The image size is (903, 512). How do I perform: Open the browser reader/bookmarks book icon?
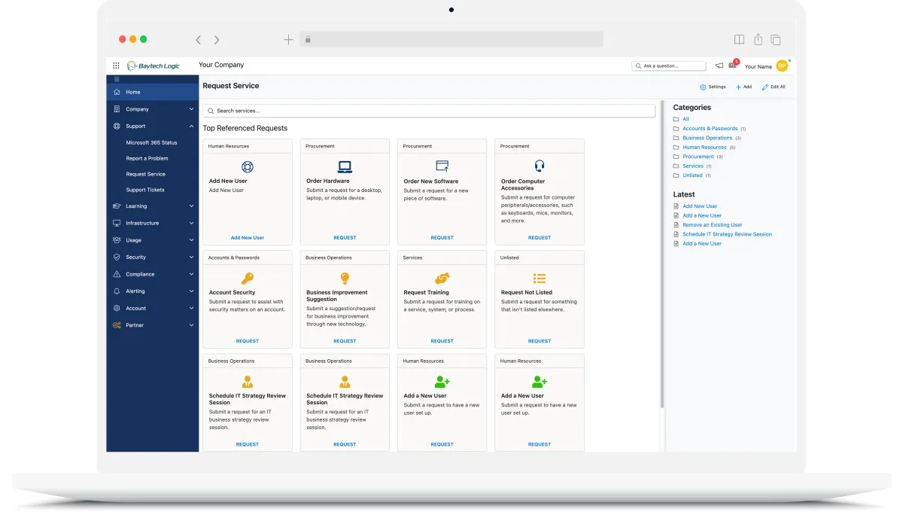tap(740, 39)
